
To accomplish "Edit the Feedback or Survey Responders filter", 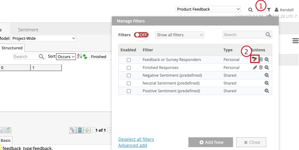I will (x=255, y=60).
